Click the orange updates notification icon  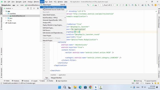(x=155, y=5)
